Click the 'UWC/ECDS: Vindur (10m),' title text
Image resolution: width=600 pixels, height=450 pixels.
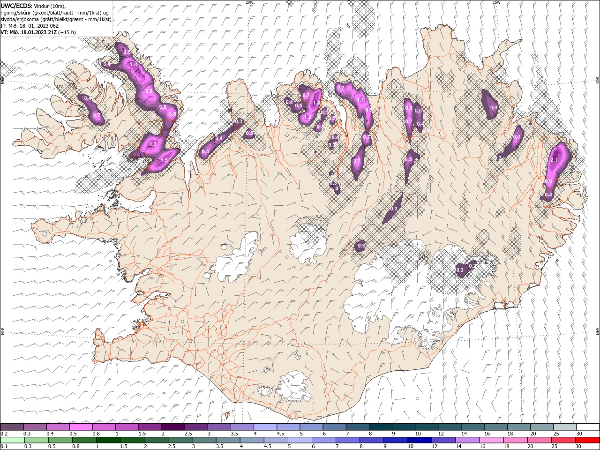(x=33, y=5)
